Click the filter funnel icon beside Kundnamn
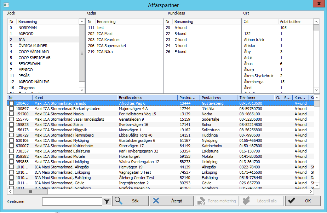The height and width of the screenshot is (213, 327). point(107,201)
